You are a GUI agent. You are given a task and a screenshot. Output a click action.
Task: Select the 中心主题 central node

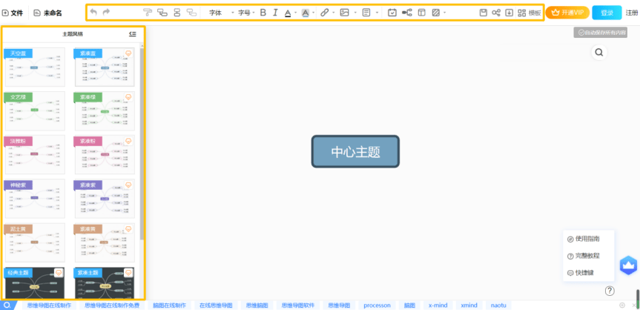355,151
